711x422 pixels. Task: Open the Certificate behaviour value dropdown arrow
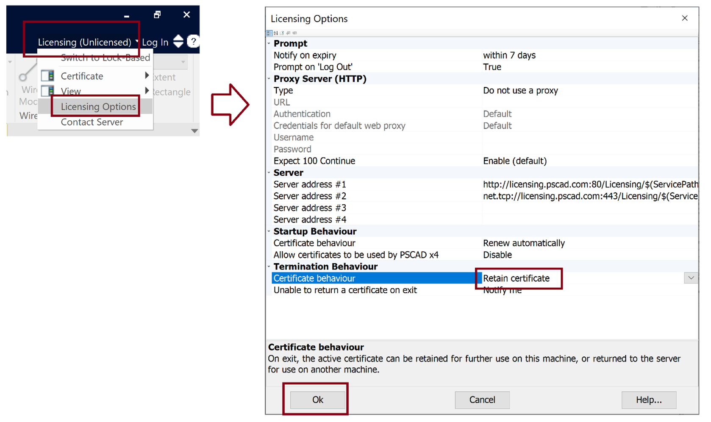pos(691,278)
